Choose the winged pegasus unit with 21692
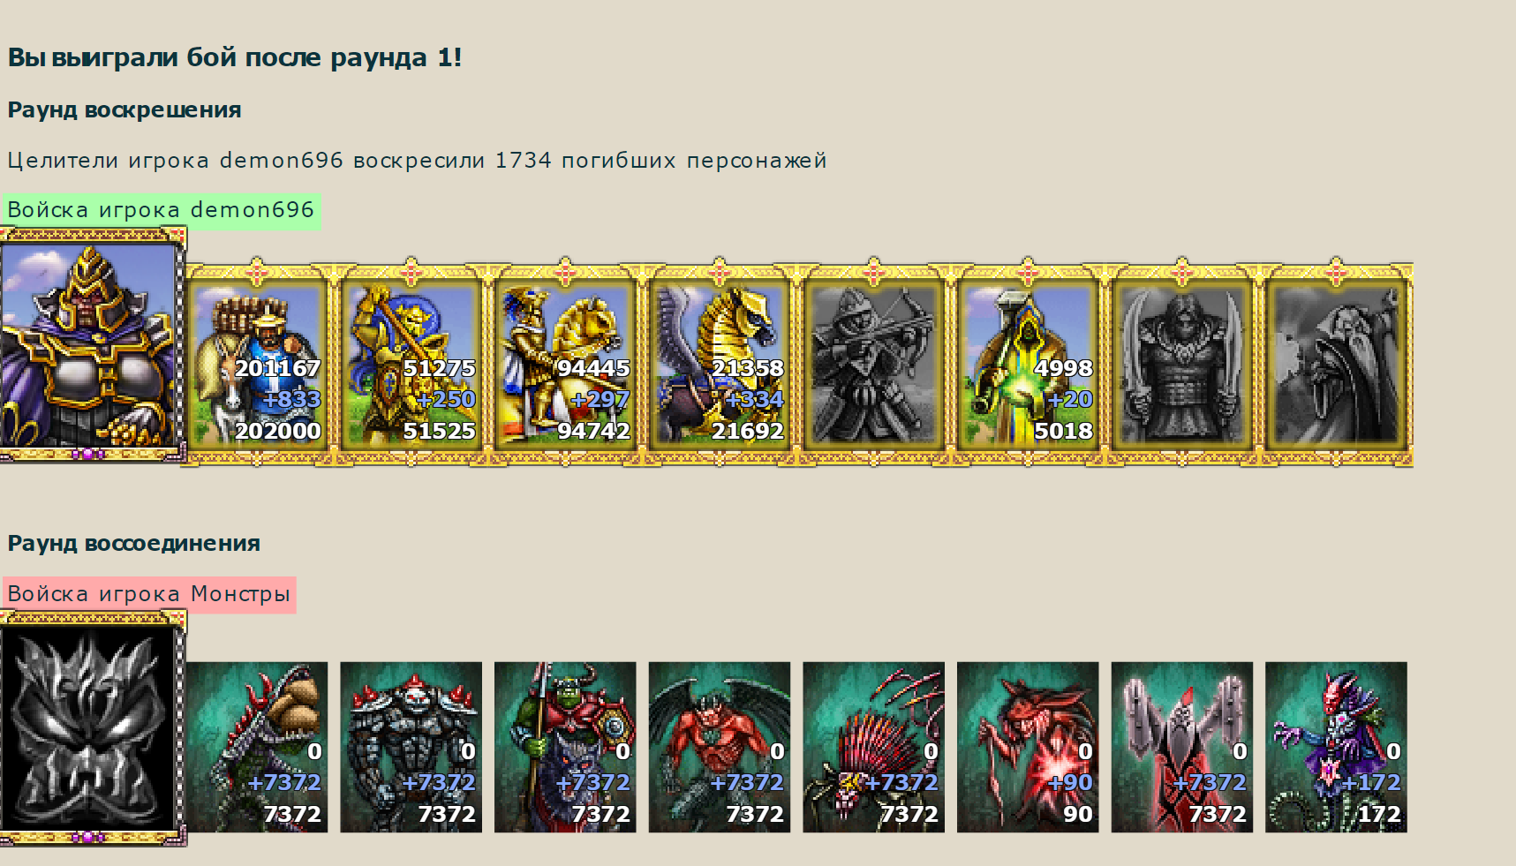The height and width of the screenshot is (866, 1516). coord(720,364)
